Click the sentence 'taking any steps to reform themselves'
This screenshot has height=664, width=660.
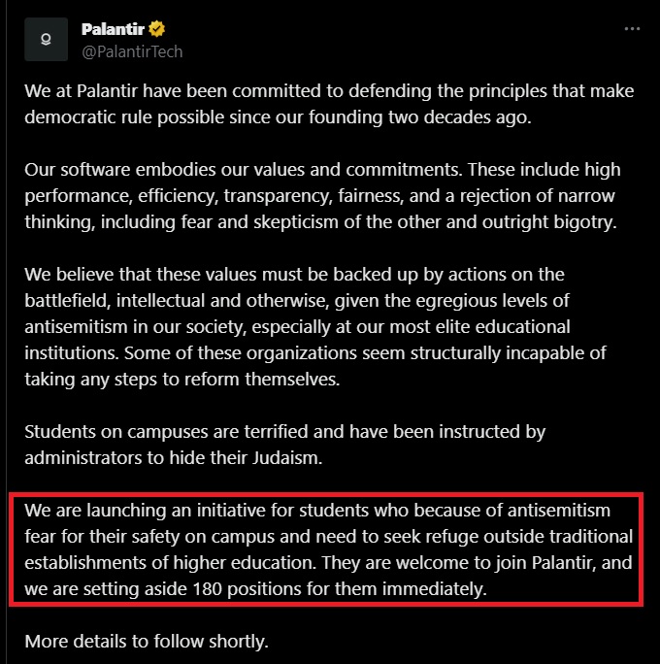point(182,380)
